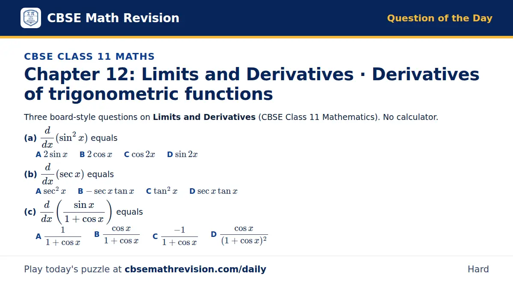
Task: Choose option B cos x/(1+cos x) for question (c)
Action: coord(117,235)
